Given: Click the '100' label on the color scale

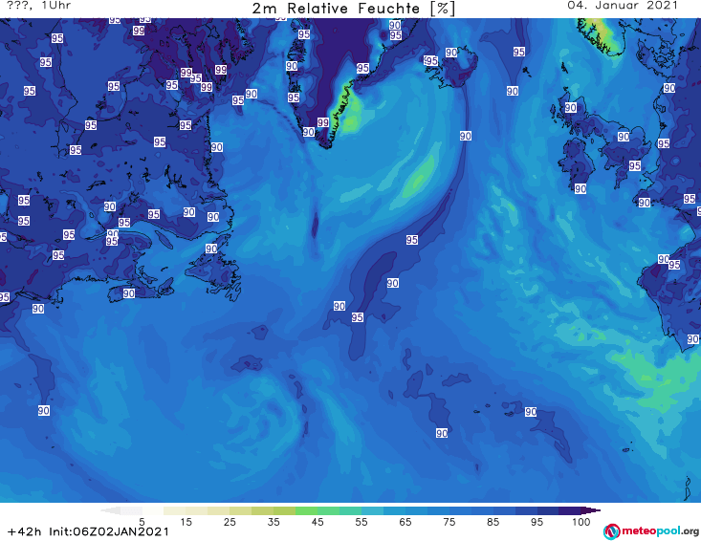Looking at the screenshot, I should pyautogui.click(x=581, y=522).
